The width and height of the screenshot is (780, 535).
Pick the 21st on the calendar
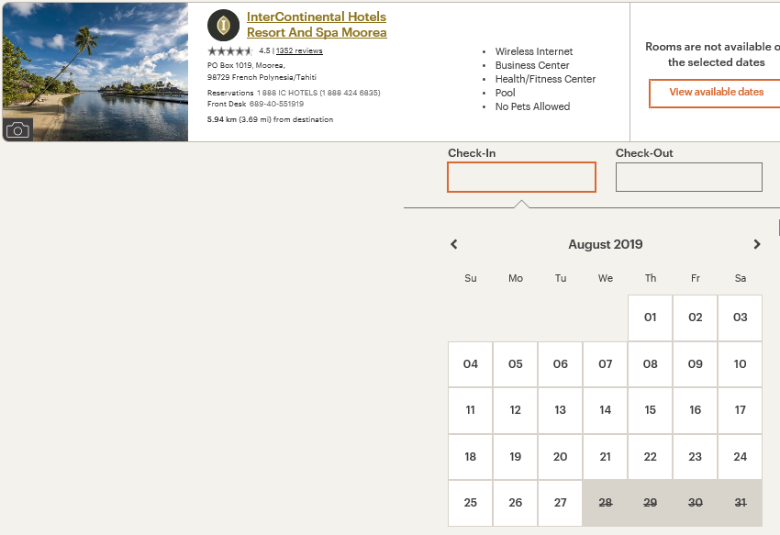pyautogui.click(x=606, y=457)
